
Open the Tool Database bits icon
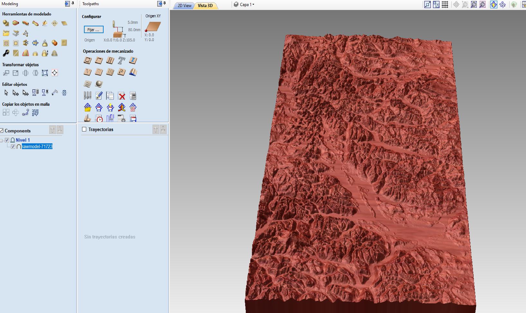click(88, 95)
